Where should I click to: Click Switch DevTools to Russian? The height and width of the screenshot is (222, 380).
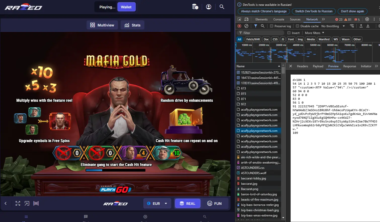point(314,11)
